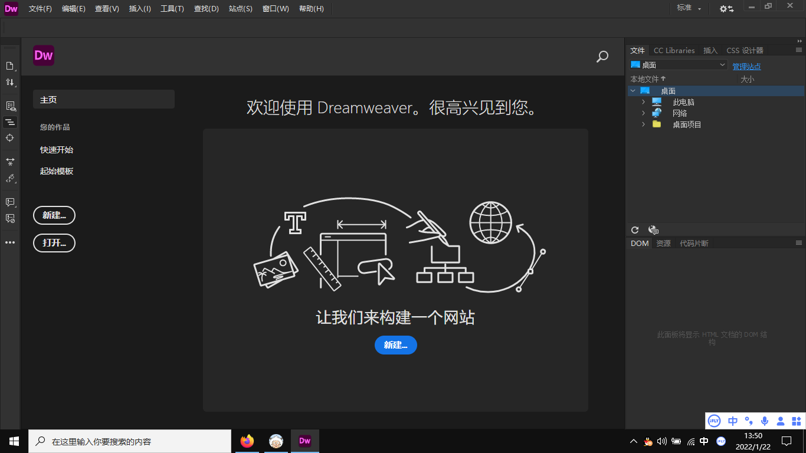Click the File Management up-down arrows icon
The width and height of the screenshot is (806, 453).
click(x=9, y=82)
